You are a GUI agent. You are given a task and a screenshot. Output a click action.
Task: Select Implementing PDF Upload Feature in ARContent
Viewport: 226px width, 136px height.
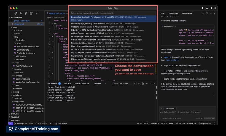(x=113, y=56)
